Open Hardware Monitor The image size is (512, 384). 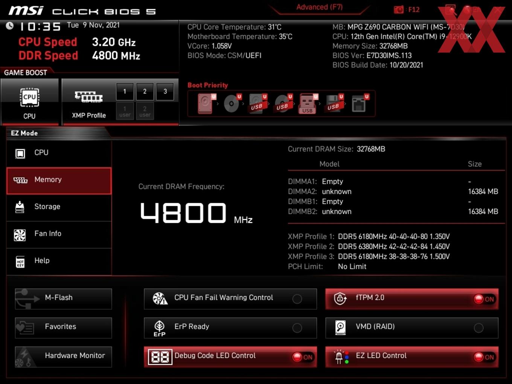point(63,357)
